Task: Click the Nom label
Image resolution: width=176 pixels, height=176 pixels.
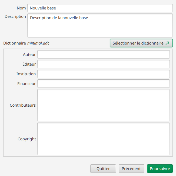Action: point(21,8)
